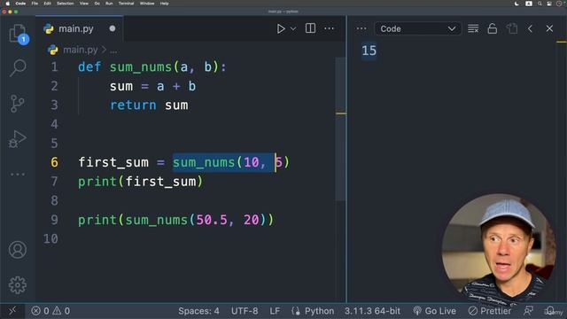Viewport: 567px width, 319px height.
Task: Click on 'def' keyword on line 1
Action: pos(89,67)
